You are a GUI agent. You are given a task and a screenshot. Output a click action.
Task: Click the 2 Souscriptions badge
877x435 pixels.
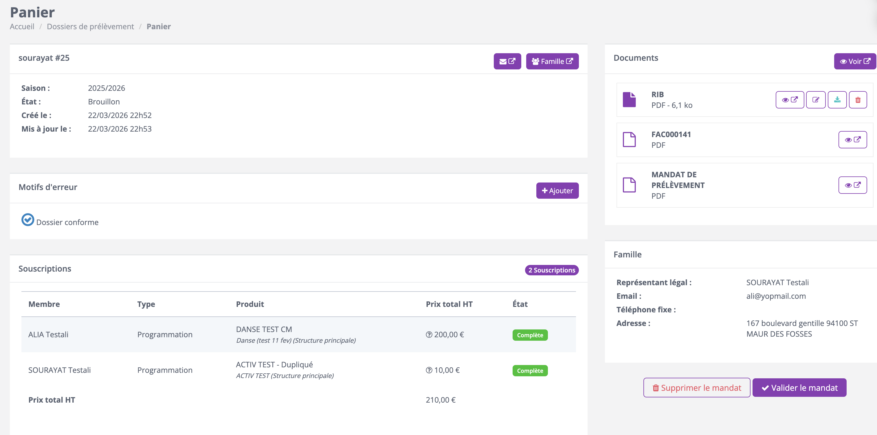[551, 270]
